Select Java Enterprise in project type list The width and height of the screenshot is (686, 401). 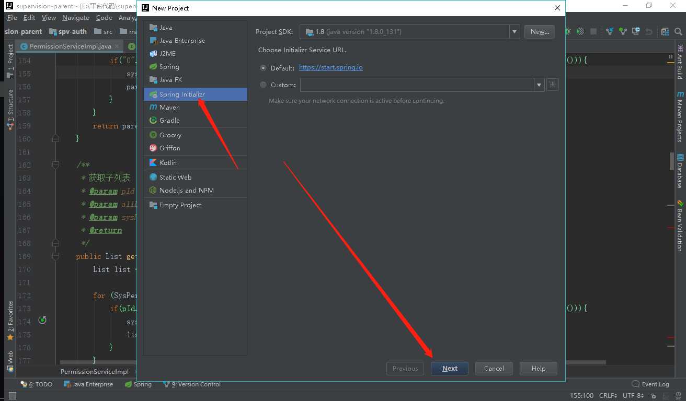click(x=195, y=41)
